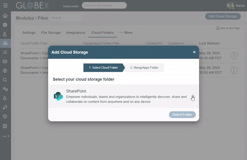This screenshot has width=247, height=160.
Task: Open options menu for second cloud folder row
Action: point(234,70)
